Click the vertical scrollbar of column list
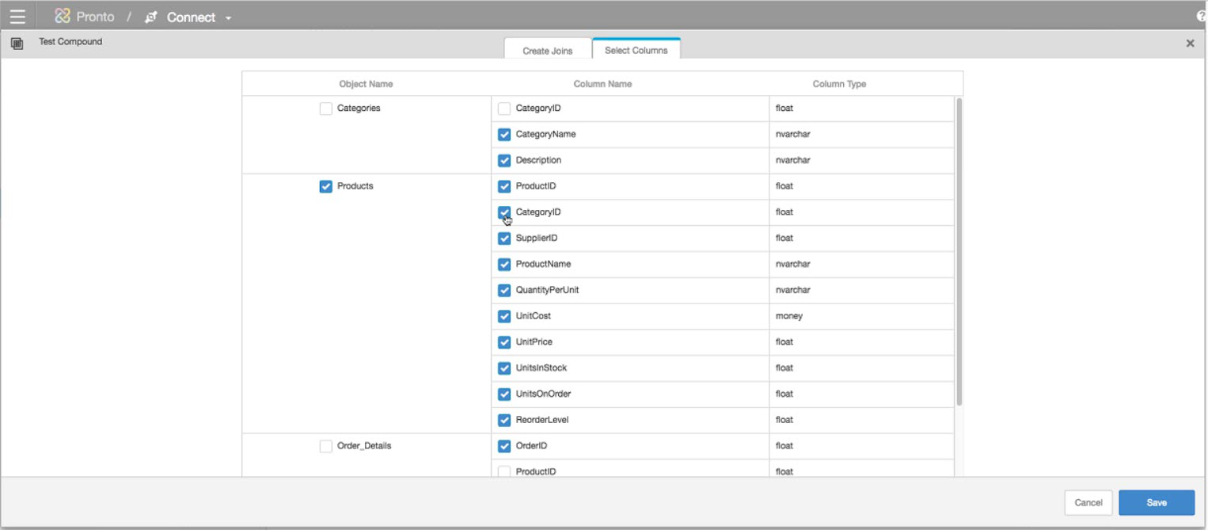 pyautogui.click(x=959, y=254)
